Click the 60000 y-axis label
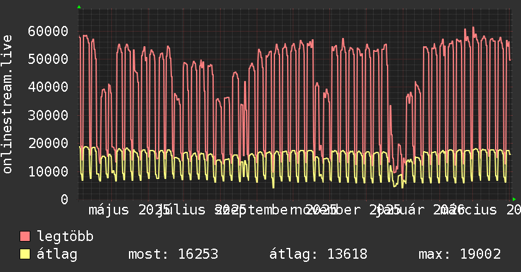The width and height of the screenshot is (521, 272). tap(48, 31)
